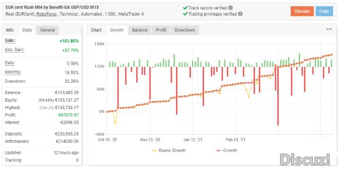
Task: Open the RoboForex broker link
Action: coord(46,14)
